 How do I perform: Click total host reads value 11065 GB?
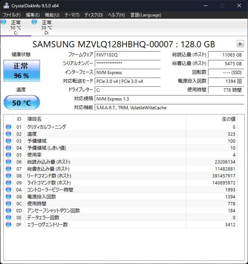226,55
